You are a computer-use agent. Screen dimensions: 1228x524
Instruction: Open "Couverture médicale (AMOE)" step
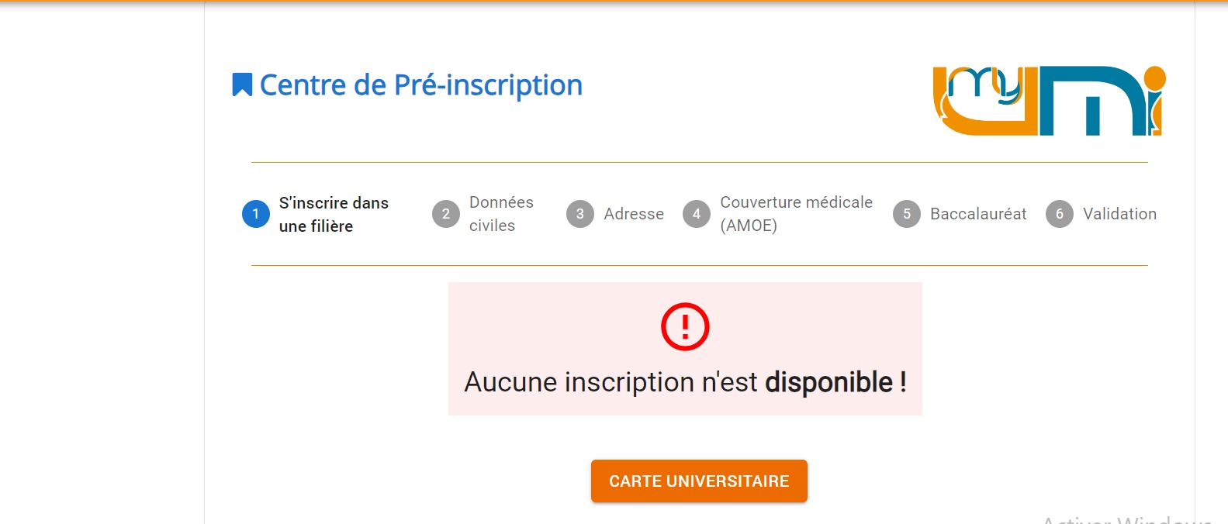pos(796,214)
